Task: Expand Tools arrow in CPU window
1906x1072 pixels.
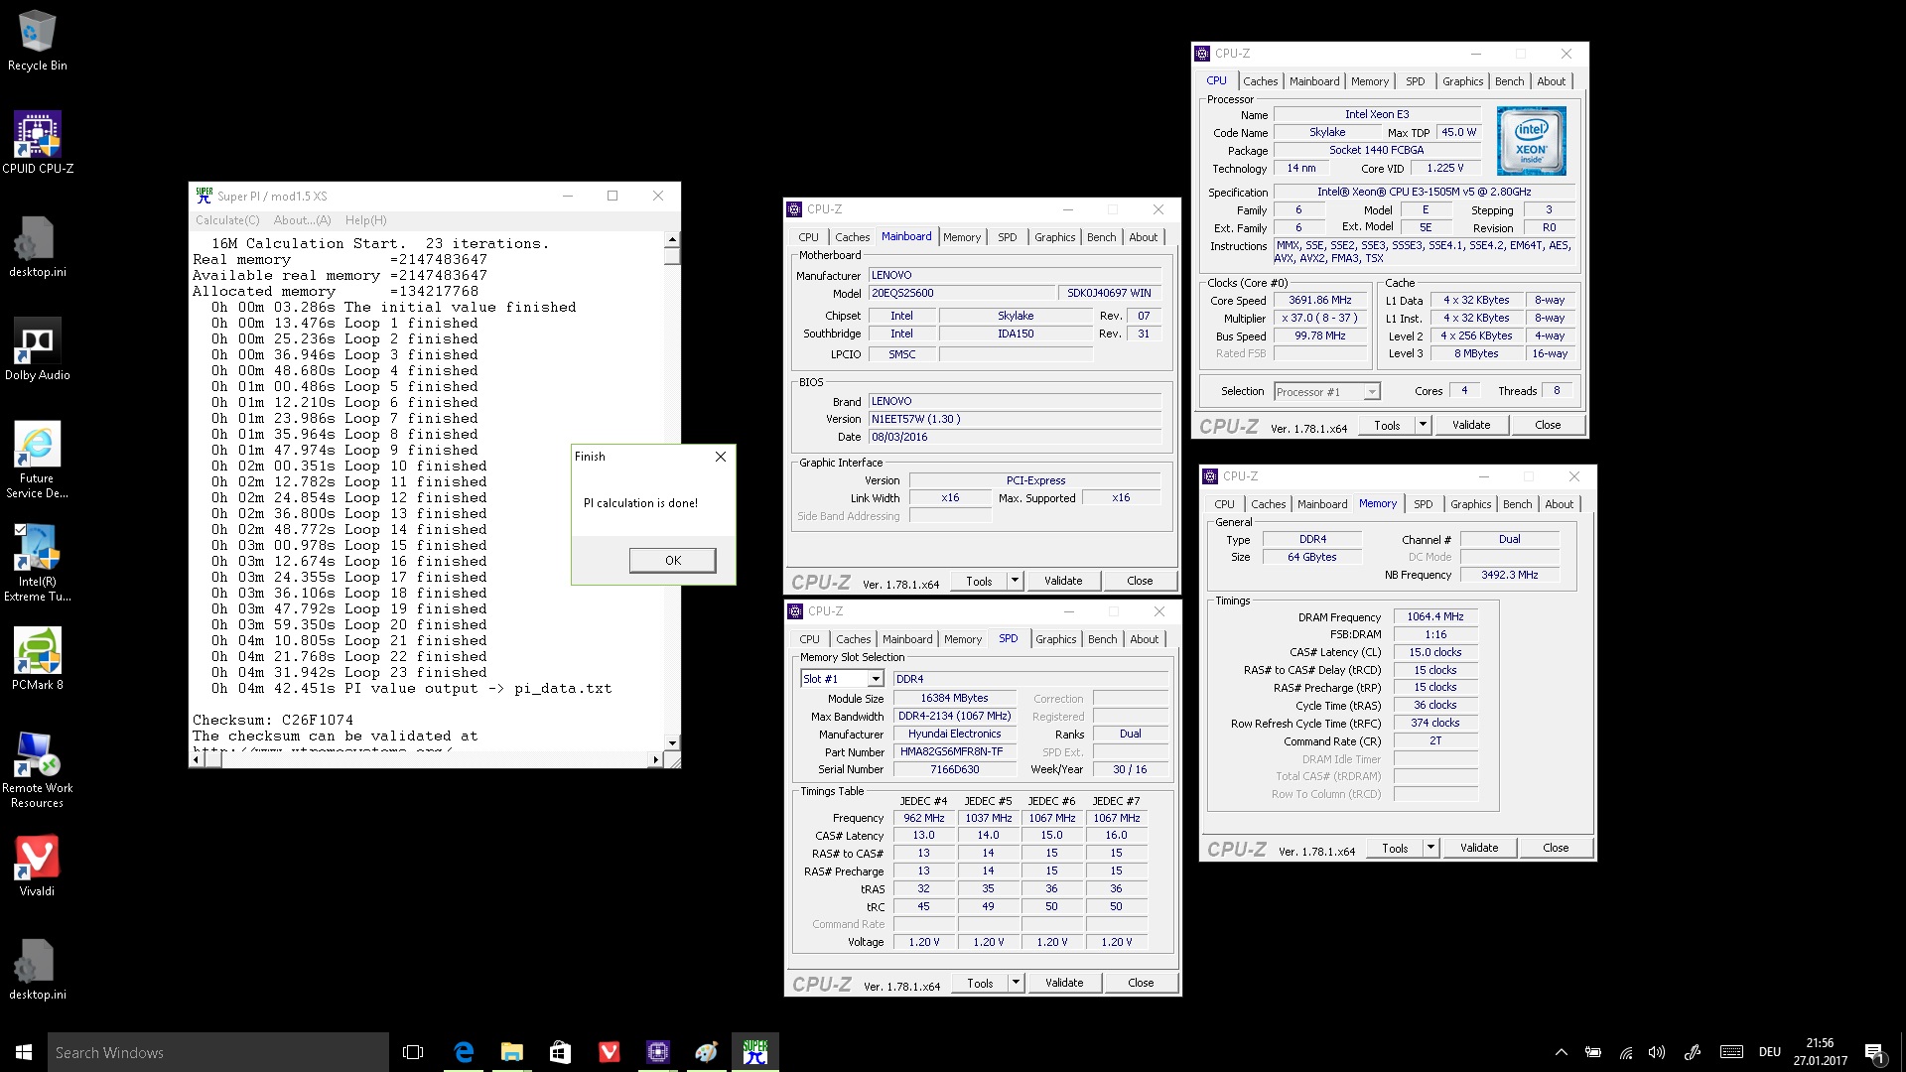Action: click(1422, 425)
